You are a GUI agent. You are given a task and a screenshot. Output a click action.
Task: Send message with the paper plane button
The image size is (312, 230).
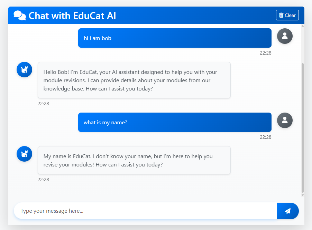pos(287,211)
